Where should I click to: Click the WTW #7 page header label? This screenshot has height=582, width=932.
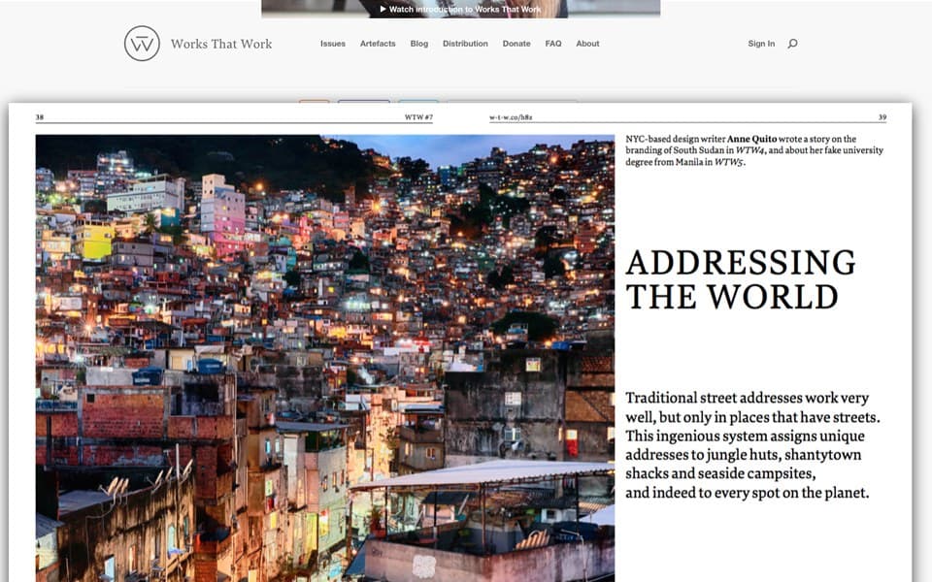418,117
